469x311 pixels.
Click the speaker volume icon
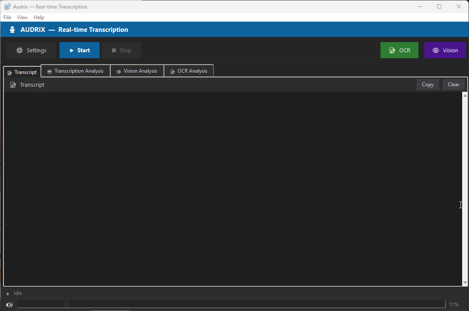point(9,305)
